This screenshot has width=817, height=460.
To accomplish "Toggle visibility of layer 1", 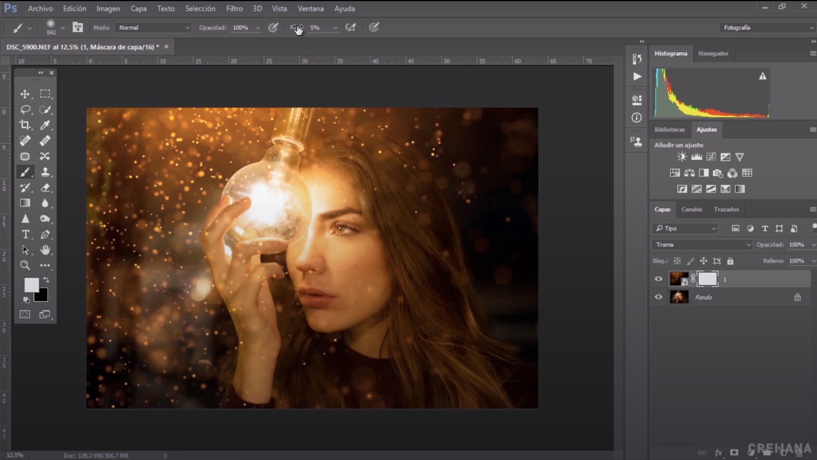I will pyautogui.click(x=658, y=279).
